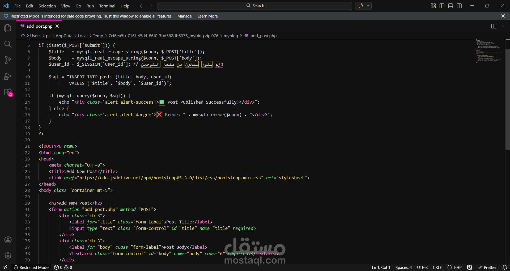Viewport: 510px width, 271px height.
Task: Expand the Copilot chat dropdown arrow
Action: pos(368,6)
